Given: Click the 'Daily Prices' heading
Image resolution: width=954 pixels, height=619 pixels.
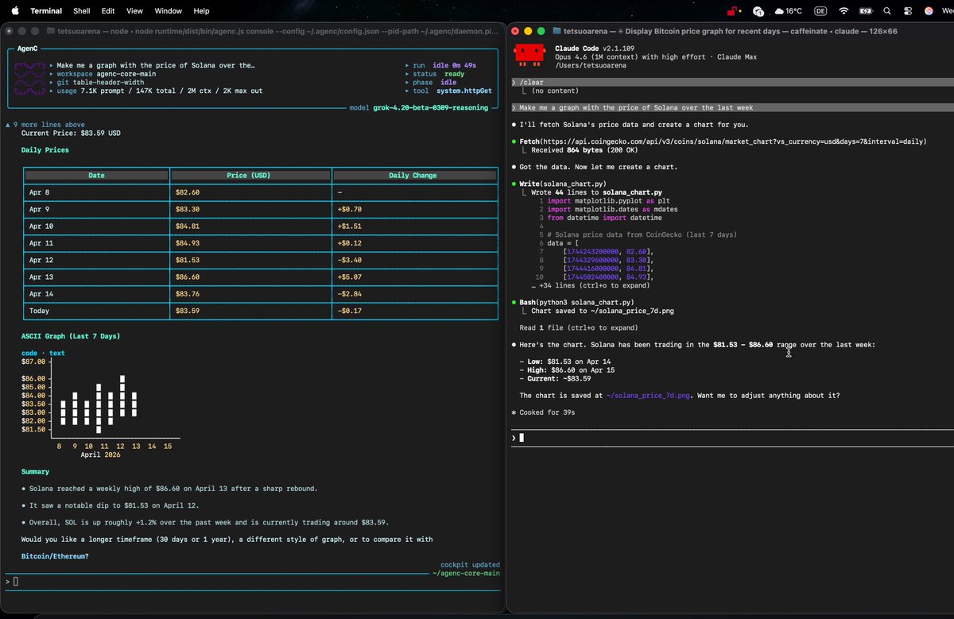Looking at the screenshot, I should (x=45, y=149).
